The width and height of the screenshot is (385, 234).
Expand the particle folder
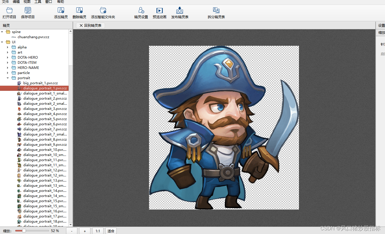pos(8,73)
